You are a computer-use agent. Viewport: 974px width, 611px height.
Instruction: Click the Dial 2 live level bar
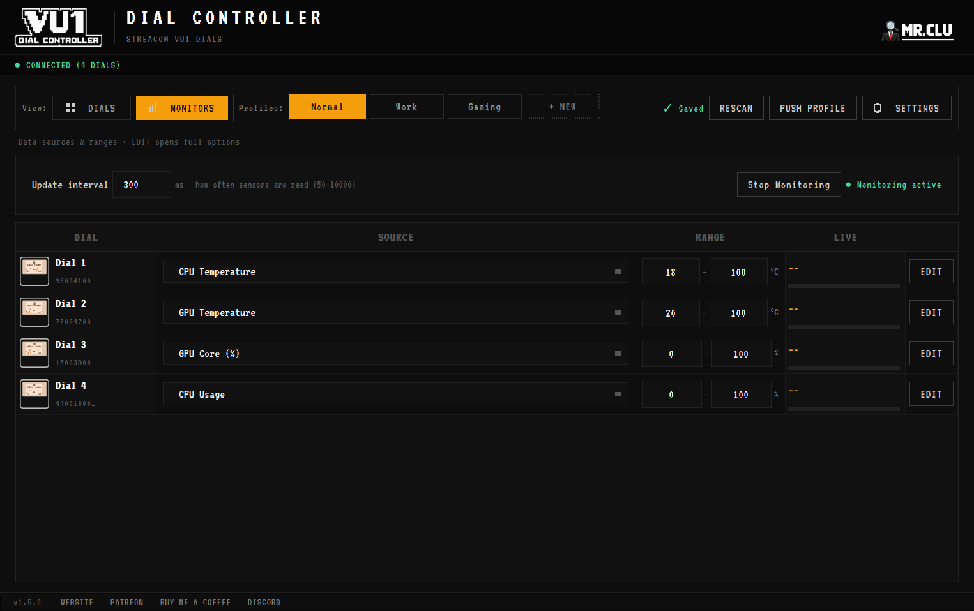(844, 327)
